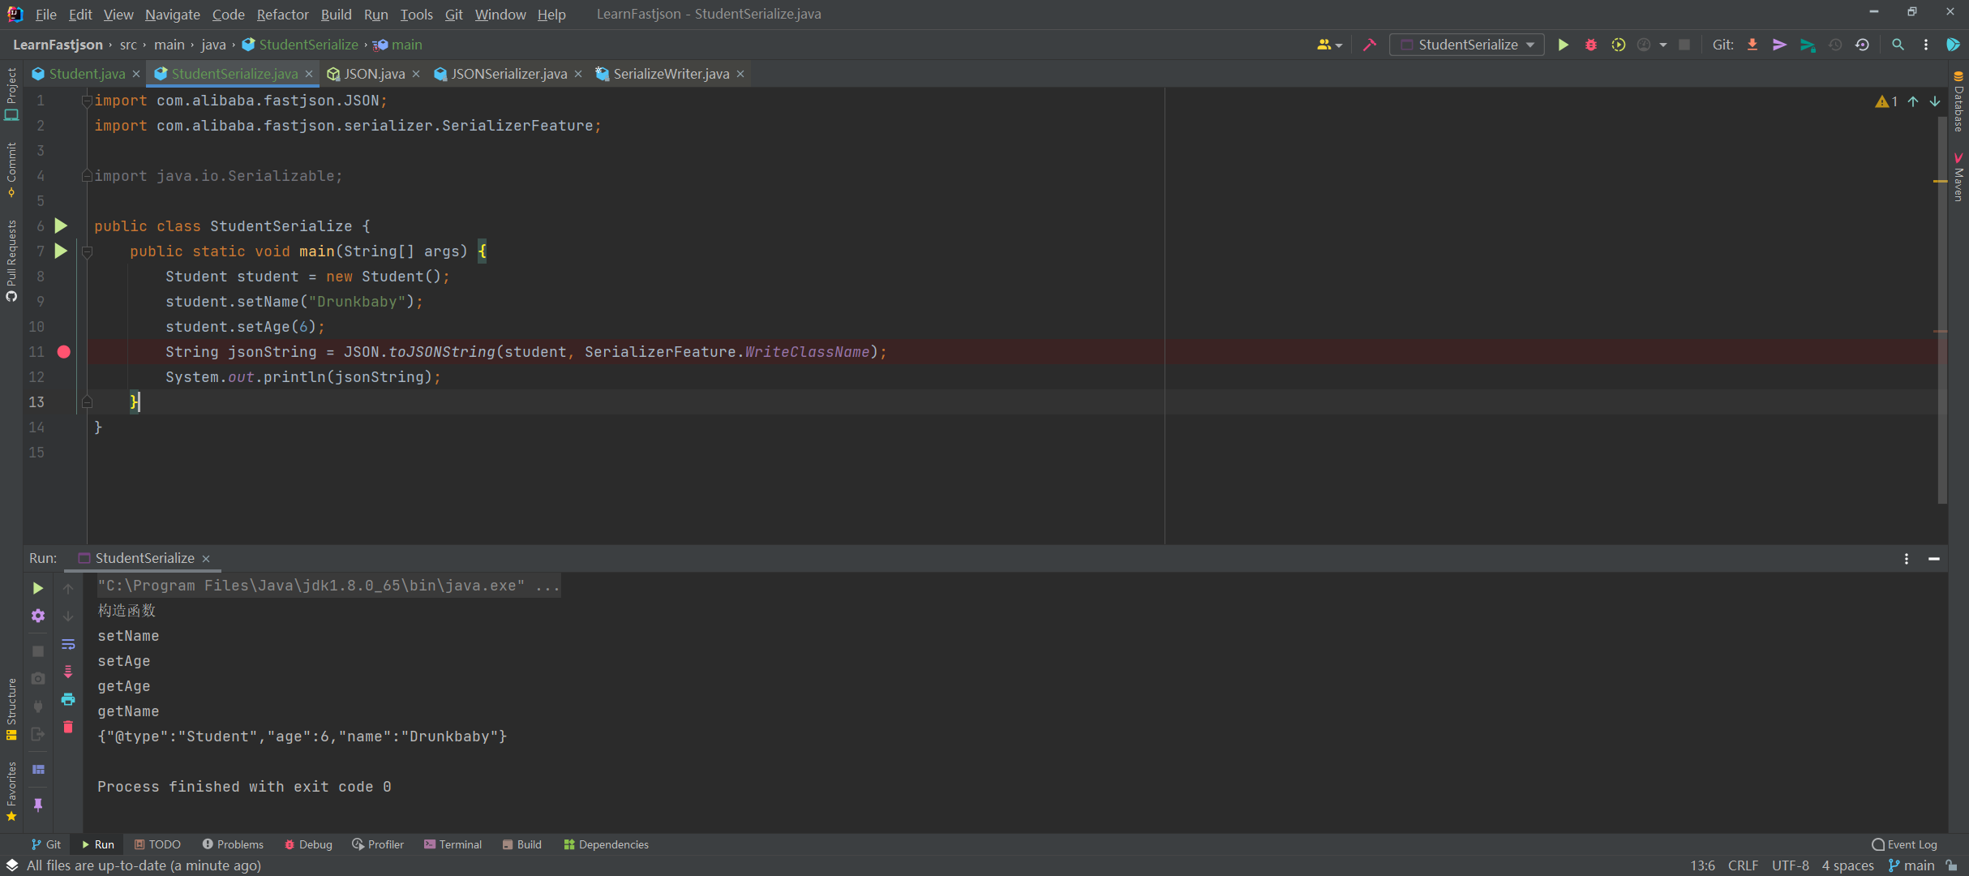Open the StudentSerialize run configuration dropdown
1969x876 pixels.
[x=1531, y=45]
